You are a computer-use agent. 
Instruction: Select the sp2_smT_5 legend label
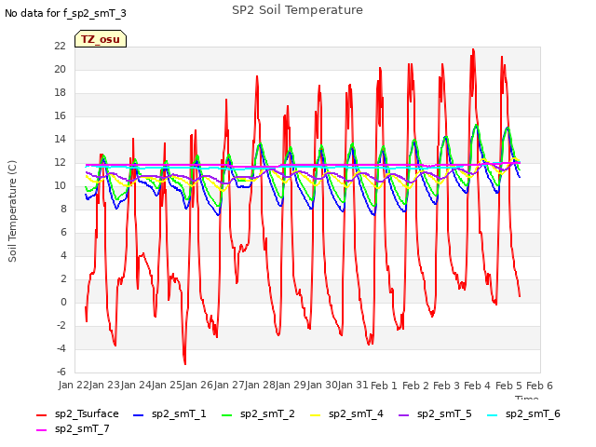tap(444, 413)
